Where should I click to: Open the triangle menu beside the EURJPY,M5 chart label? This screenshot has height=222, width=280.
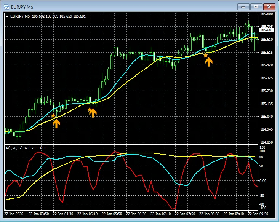coord(7,16)
